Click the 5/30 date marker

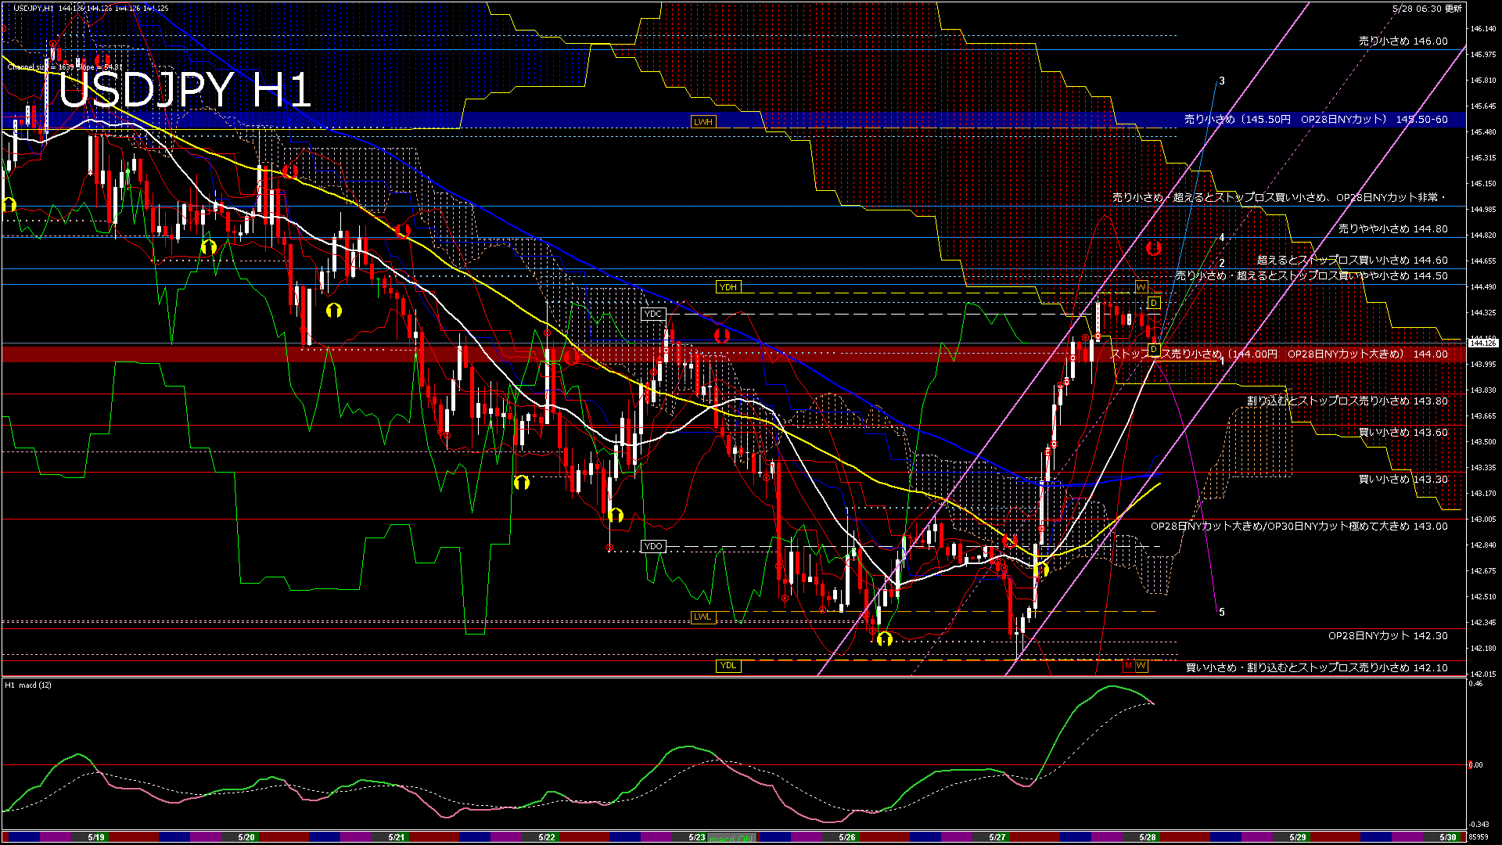1448,837
